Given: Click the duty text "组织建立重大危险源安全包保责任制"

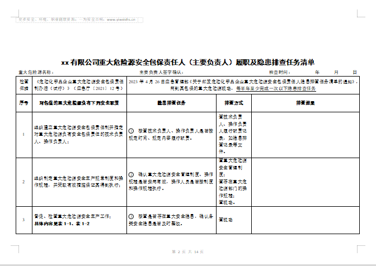Looking at the screenshot, I should [79, 134].
